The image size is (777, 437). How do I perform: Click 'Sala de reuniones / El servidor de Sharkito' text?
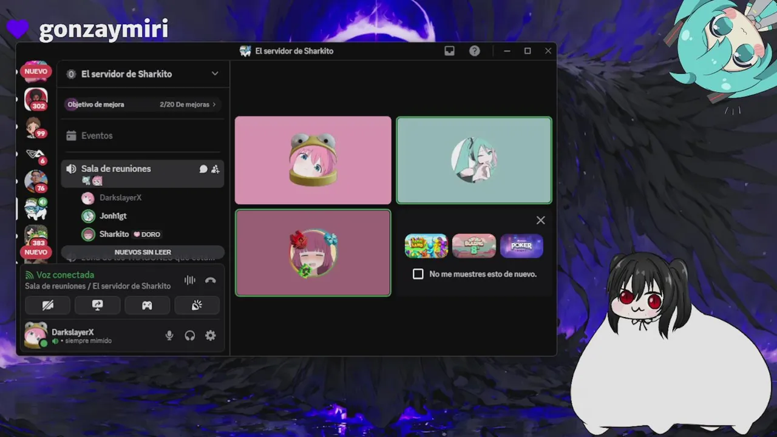[x=98, y=286]
